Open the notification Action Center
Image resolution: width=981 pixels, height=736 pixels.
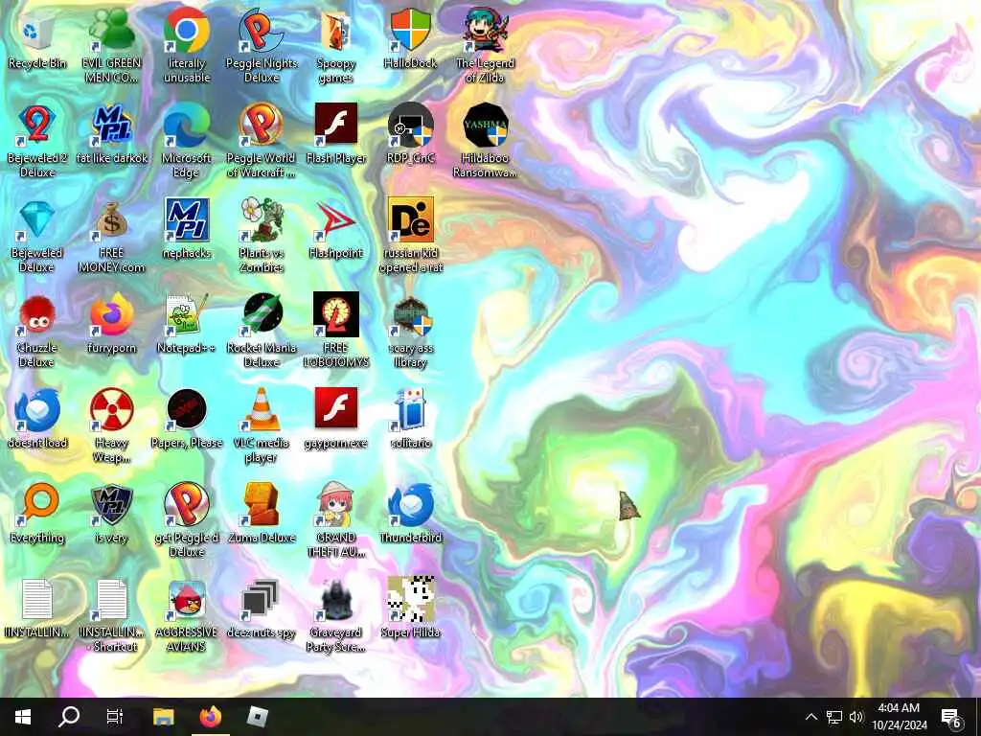click(x=951, y=717)
